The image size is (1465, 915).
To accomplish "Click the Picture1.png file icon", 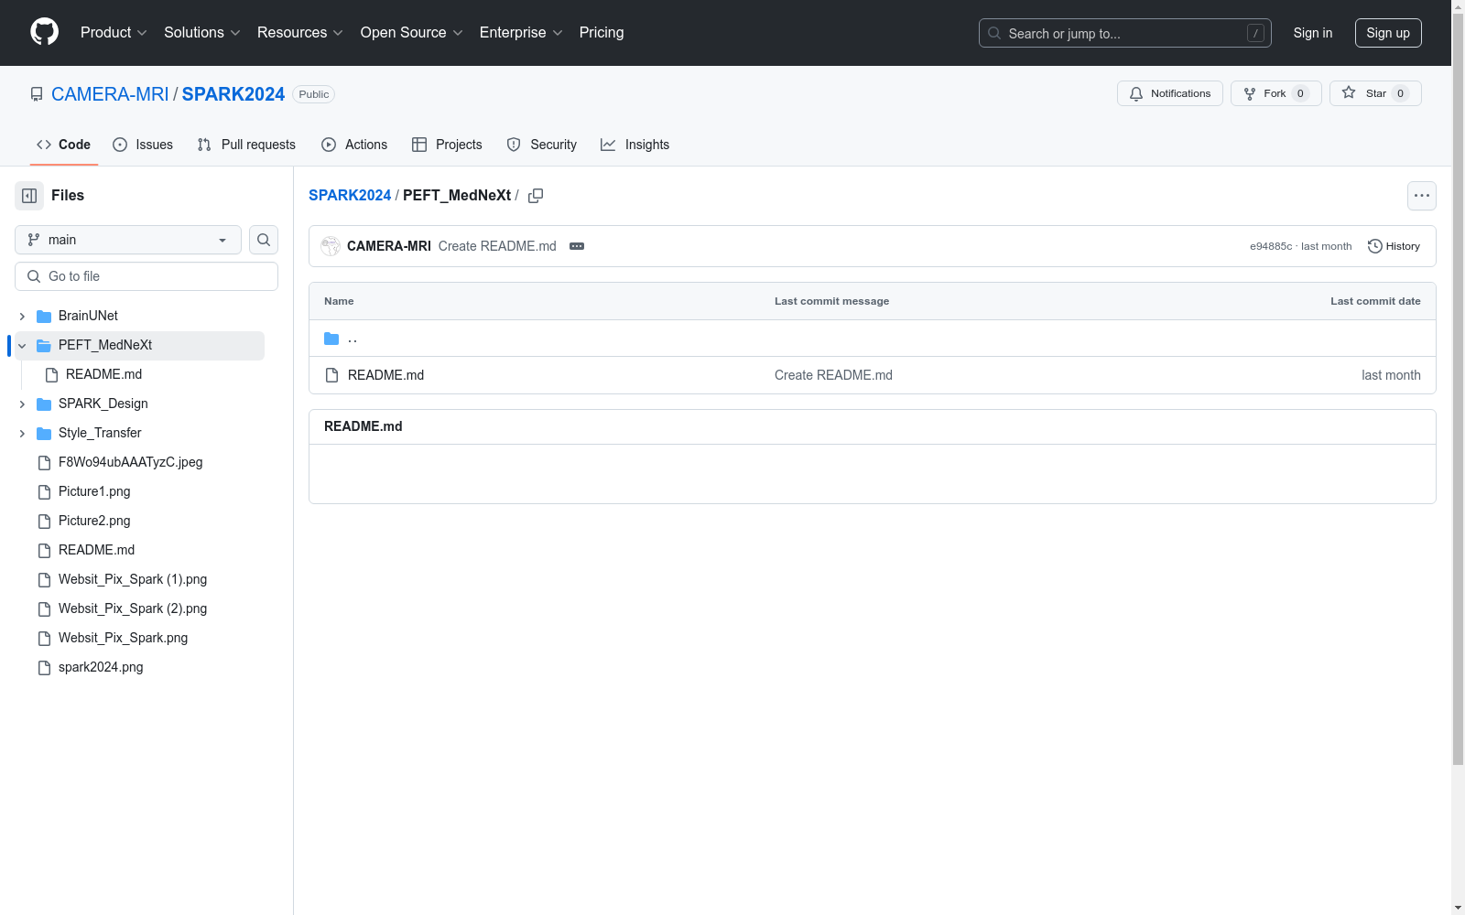I will (x=44, y=492).
